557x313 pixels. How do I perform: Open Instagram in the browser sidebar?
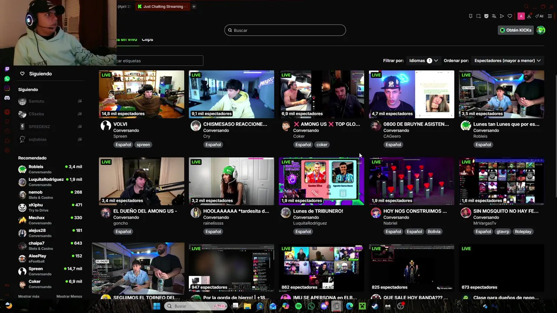pyautogui.click(x=7, y=88)
